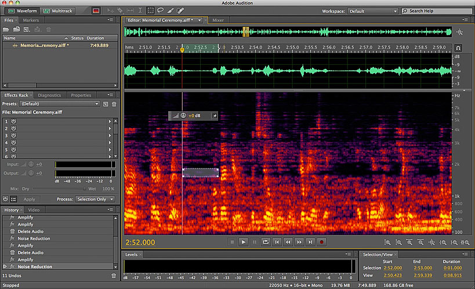The width and height of the screenshot is (475, 289).
Task: Toggle Loop Playback button
Action: [266, 242]
